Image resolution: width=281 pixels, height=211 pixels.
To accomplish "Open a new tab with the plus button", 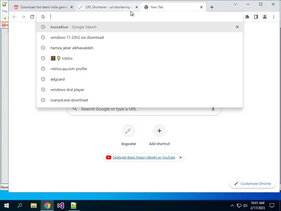I will click(x=212, y=7).
